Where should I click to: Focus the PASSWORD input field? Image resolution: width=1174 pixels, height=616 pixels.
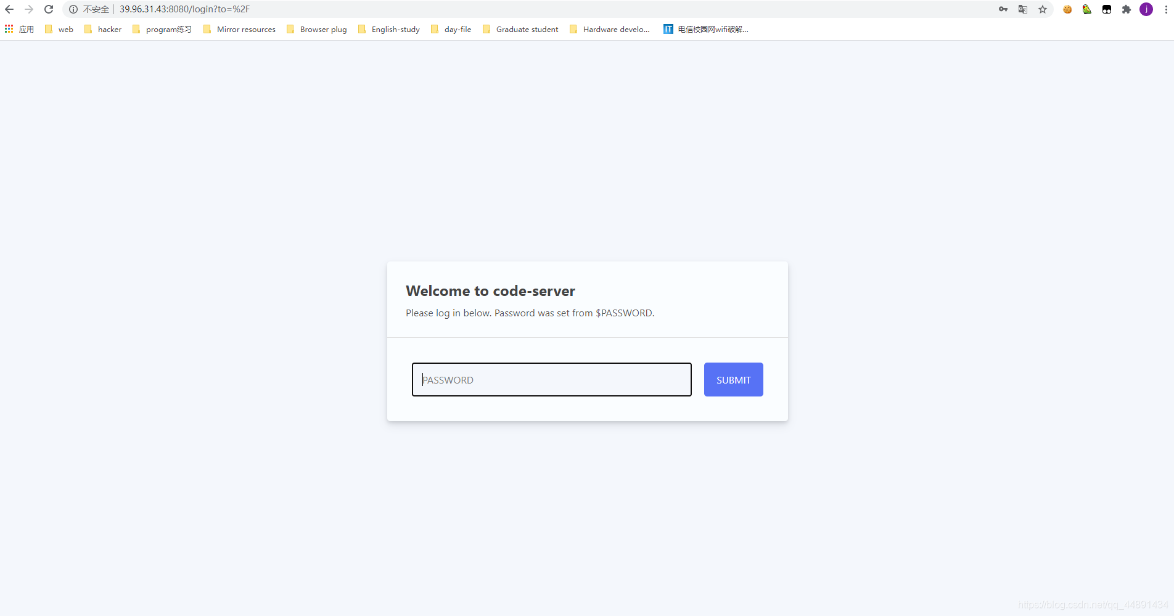552,380
